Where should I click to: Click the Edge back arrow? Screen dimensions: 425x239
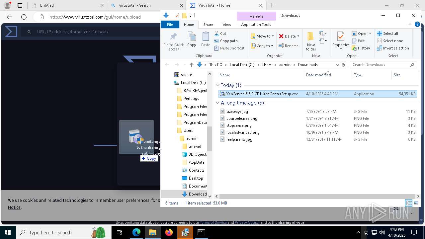click(x=9, y=17)
